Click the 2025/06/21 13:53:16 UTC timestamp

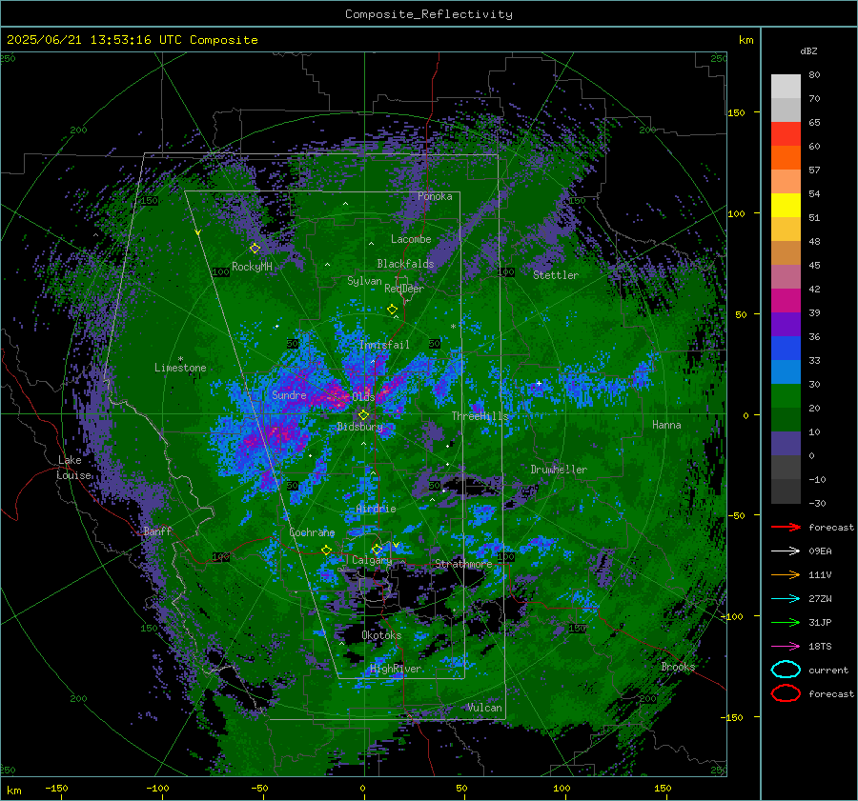pos(94,40)
